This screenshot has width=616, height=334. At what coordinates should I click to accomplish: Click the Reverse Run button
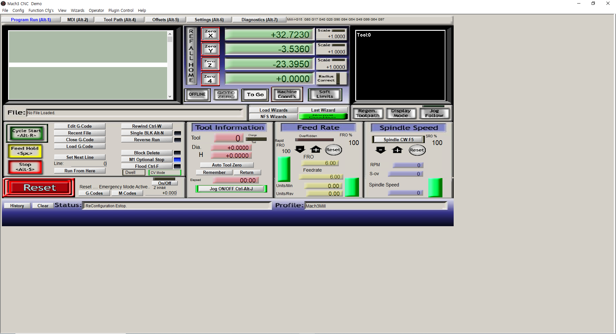147,140
